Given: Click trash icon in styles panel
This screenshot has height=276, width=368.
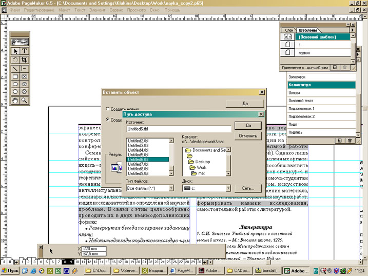Looking at the screenshot, I should click(350, 141).
